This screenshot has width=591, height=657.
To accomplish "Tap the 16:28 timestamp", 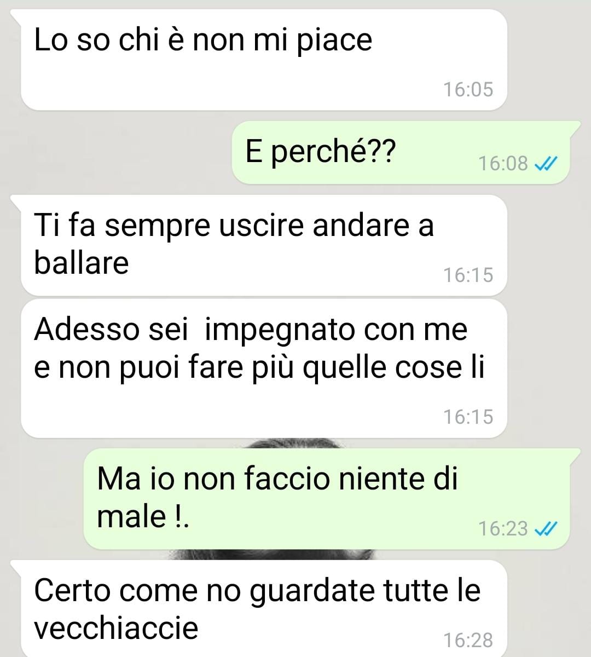I will [468, 639].
